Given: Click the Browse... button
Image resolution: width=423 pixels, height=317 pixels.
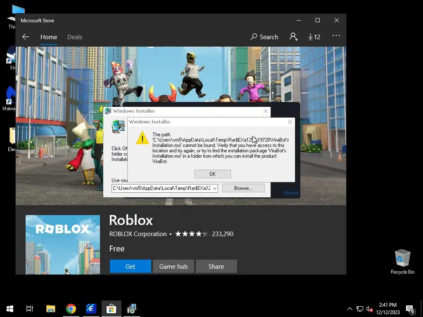Looking at the screenshot, I should (243, 188).
